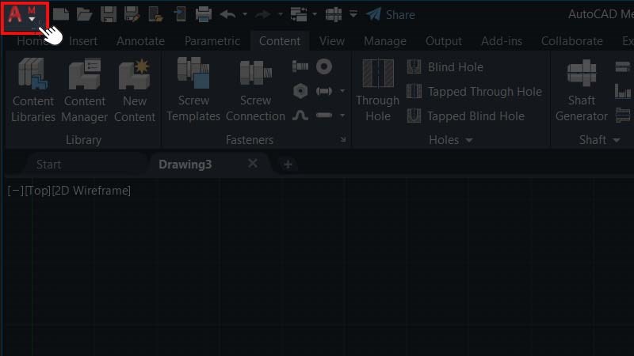Viewport: 634px width, 356px height.
Task: Redo the last undone action
Action: coord(263,15)
